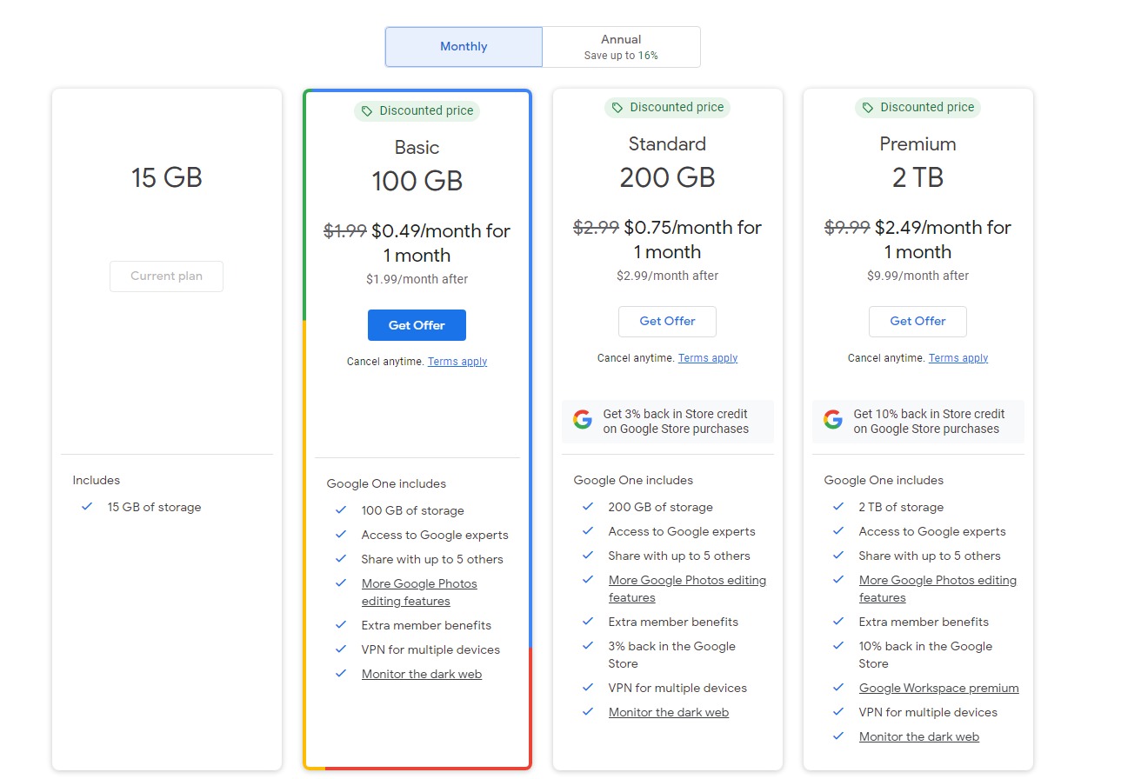Click VPN for multiple devices in Premium plan
1121x779 pixels.
click(x=928, y=712)
